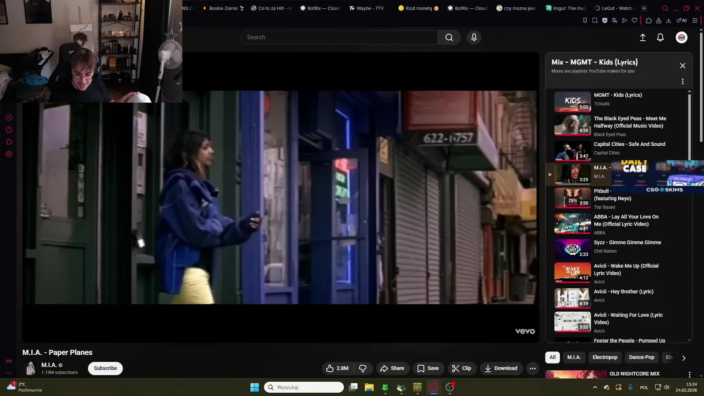Open the Windows Start menu
This screenshot has height=396, width=704.
255,387
